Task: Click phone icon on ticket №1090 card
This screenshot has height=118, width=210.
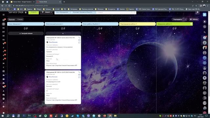Action: pos(79,72)
